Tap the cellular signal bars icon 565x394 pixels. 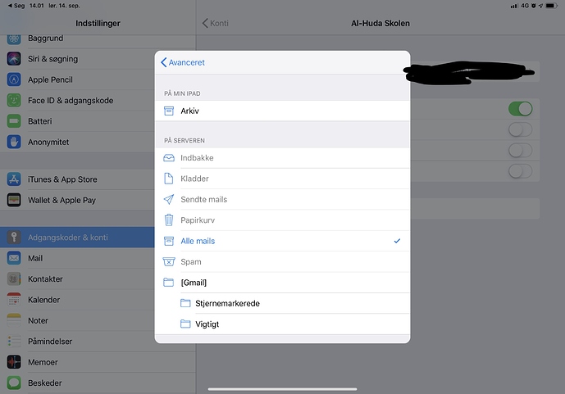514,6
